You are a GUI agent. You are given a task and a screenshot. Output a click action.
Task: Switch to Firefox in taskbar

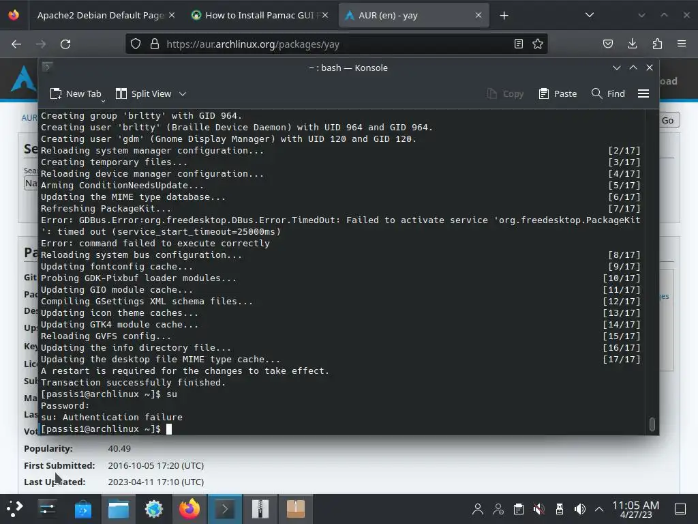(x=189, y=509)
